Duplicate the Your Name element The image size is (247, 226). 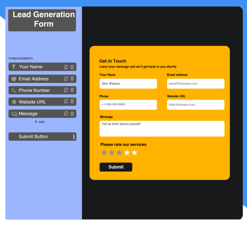(x=66, y=67)
